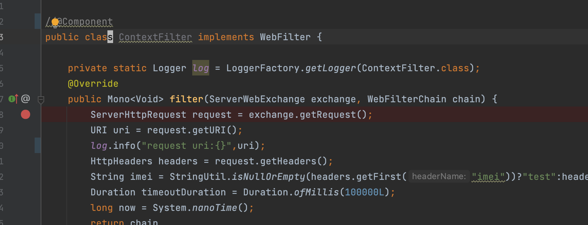Click the Mono<Void> return type
The image size is (588, 225).
[136, 99]
